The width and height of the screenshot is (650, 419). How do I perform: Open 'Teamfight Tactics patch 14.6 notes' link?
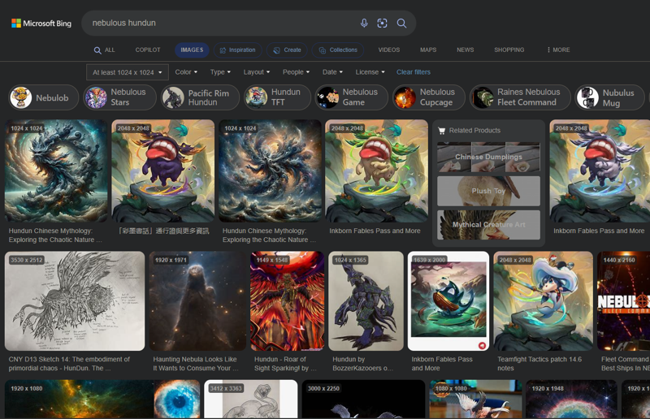click(539, 364)
